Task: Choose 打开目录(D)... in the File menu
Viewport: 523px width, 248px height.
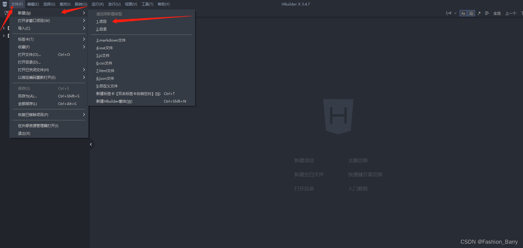Action: pos(49,62)
